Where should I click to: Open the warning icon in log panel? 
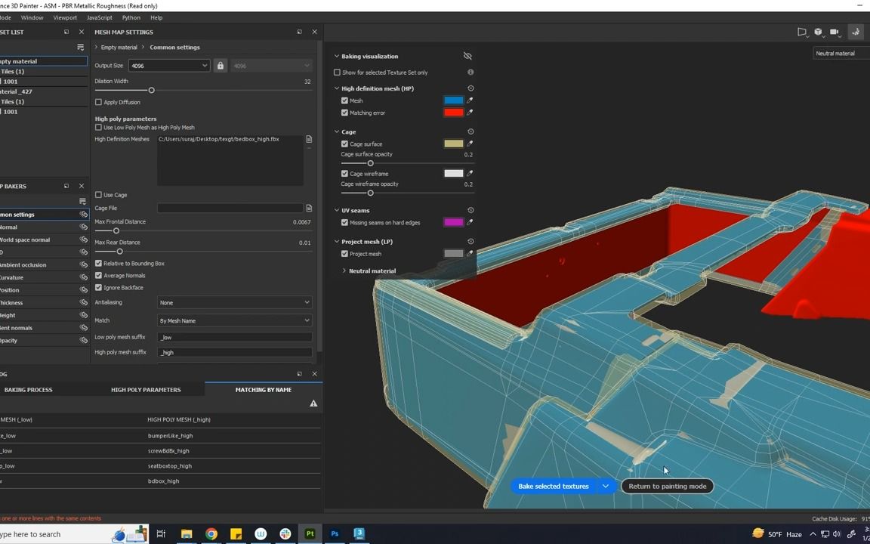pos(313,403)
